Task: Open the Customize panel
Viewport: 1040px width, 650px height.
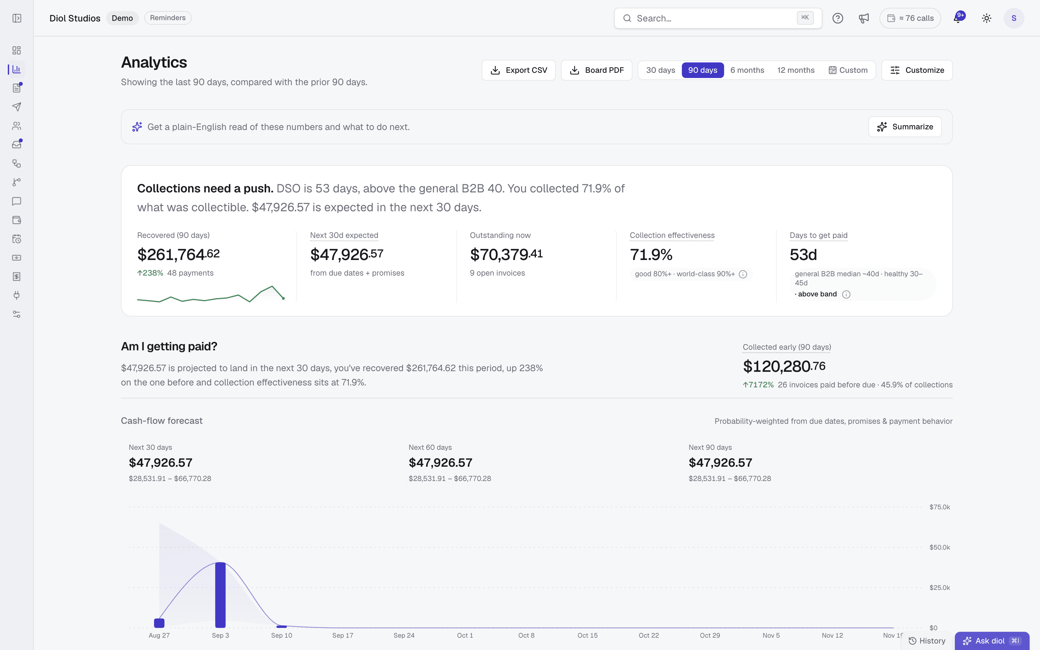Action: click(917, 70)
